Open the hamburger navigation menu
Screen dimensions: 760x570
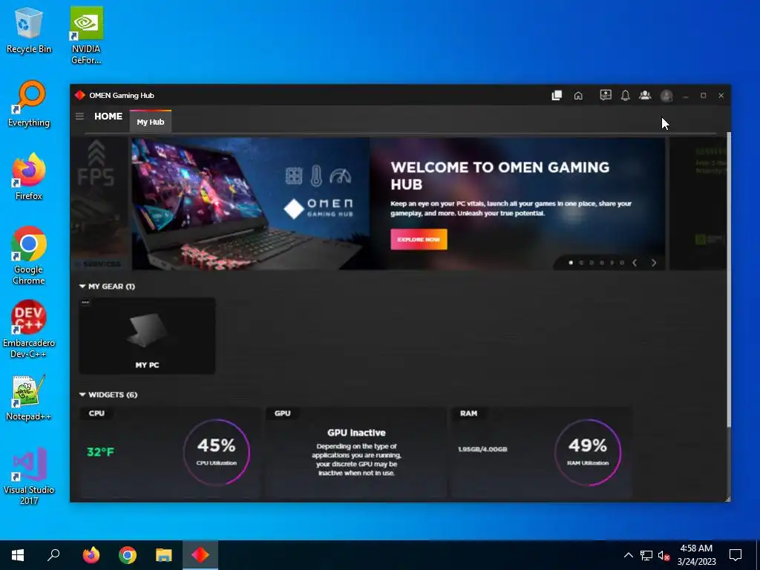(79, 117)
